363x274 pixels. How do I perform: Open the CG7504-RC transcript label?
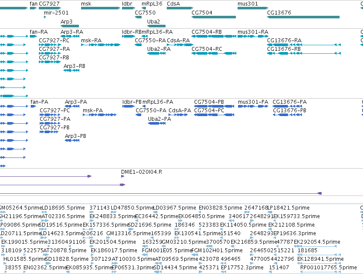[207, 49]
